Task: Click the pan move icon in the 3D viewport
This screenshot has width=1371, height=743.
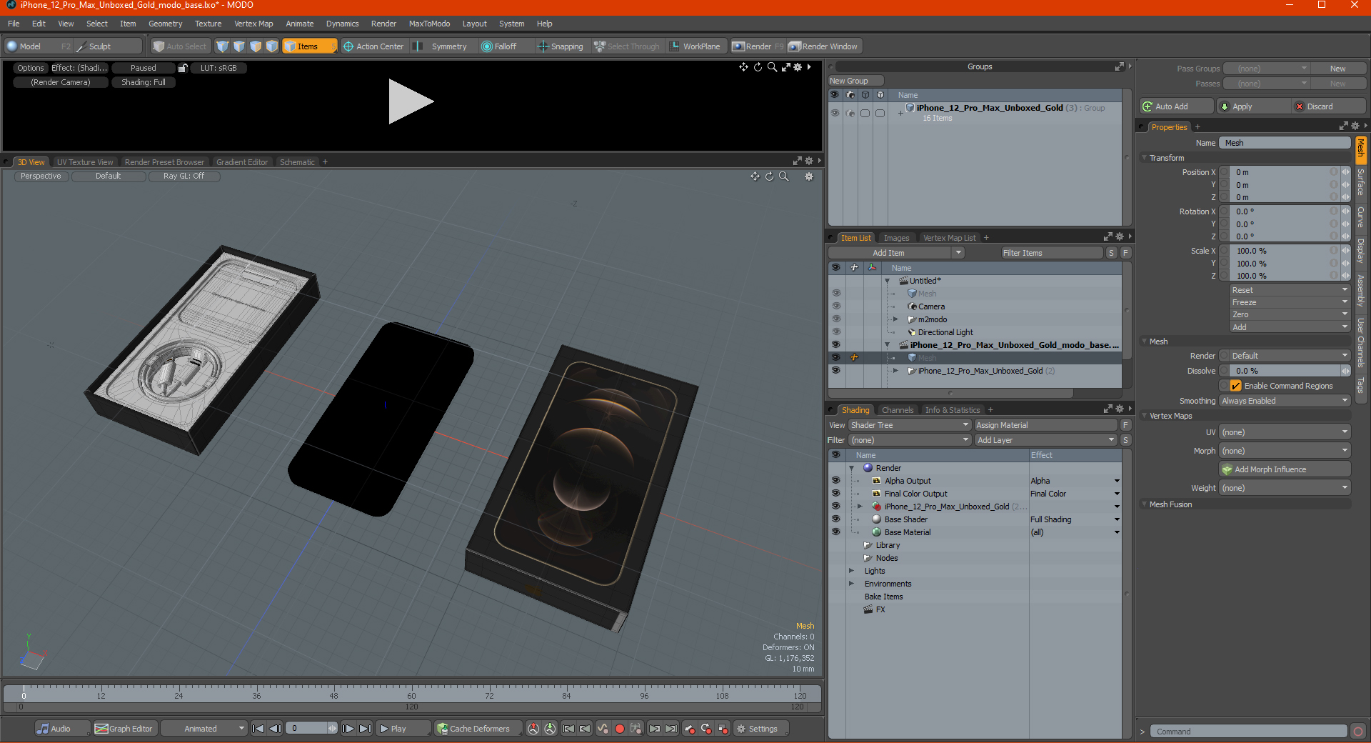Action: tap(755, 176)
